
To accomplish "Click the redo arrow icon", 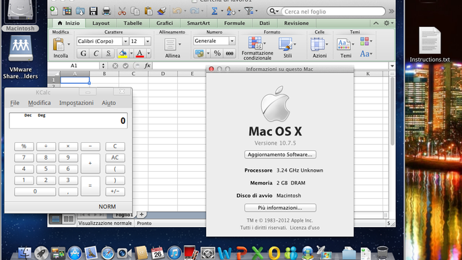I will click(195, 11).
